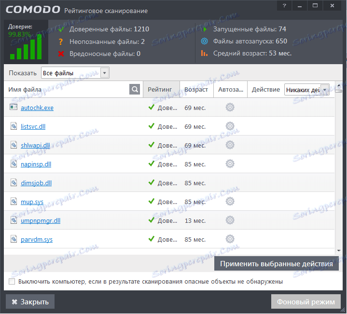Click the autostart gear icon for parvdm.sys
The height and width of the screenshot is (314, 347).
(230, 239)
